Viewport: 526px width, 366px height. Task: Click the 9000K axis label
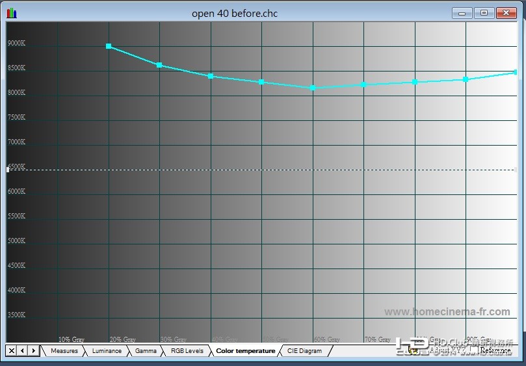pos(16,43)
